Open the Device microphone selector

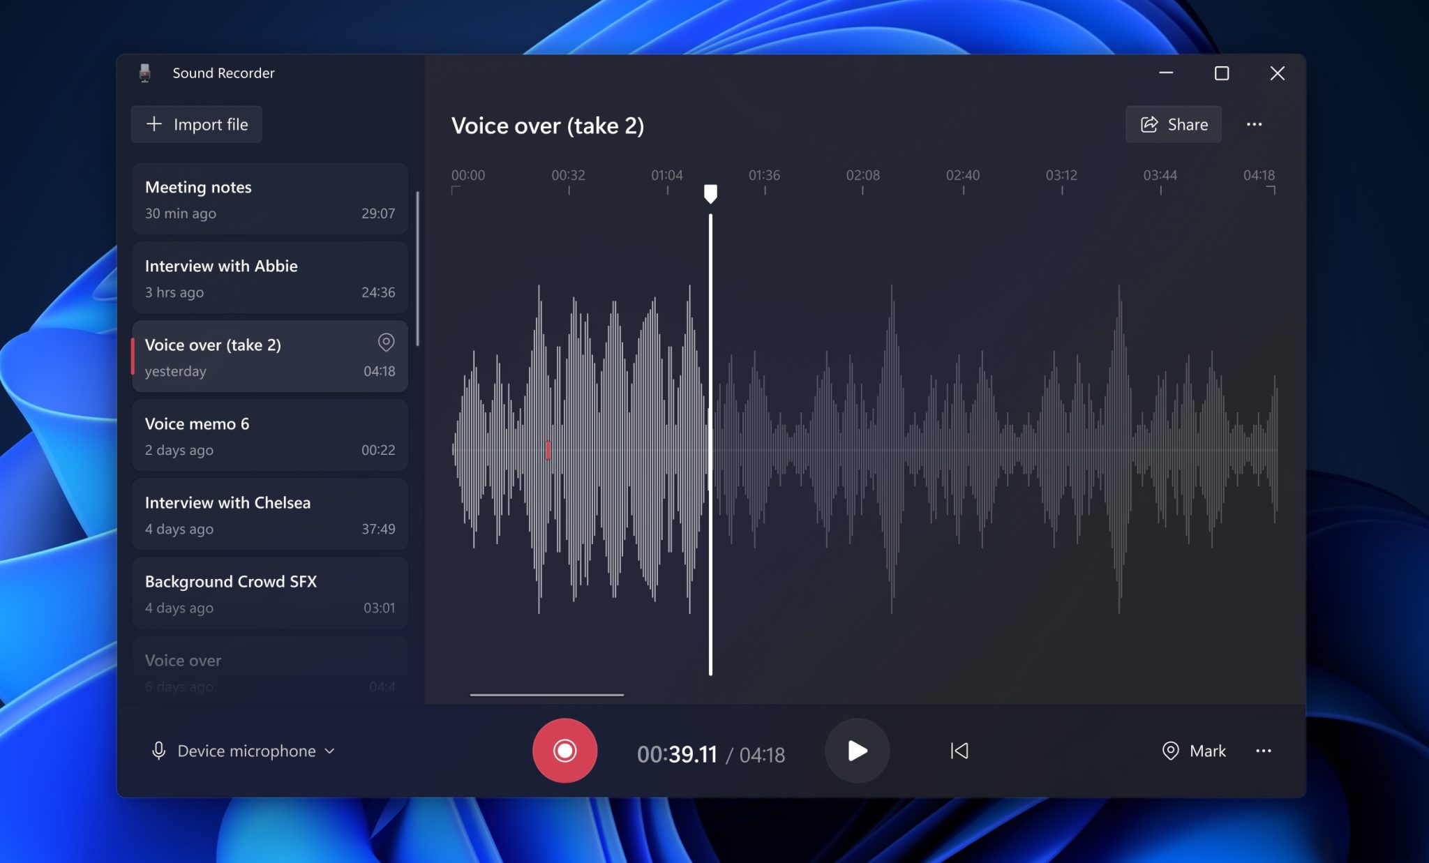(x=246, y=751)
